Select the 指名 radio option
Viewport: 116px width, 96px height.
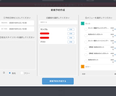10,73
